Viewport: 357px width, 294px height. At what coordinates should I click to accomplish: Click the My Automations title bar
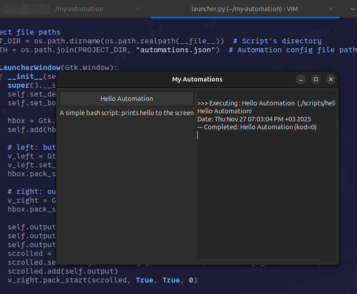(197, 79)
